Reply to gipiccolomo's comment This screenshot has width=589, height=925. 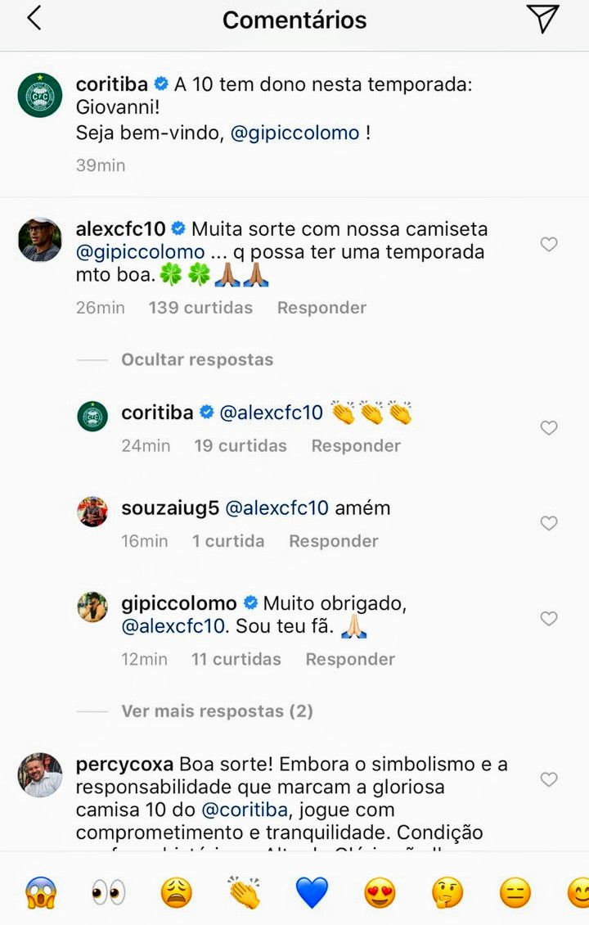[x=350, y=659]
